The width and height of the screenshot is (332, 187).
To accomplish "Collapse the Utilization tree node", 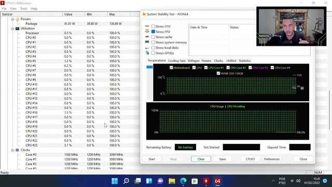I will click(x=12, y=29).
